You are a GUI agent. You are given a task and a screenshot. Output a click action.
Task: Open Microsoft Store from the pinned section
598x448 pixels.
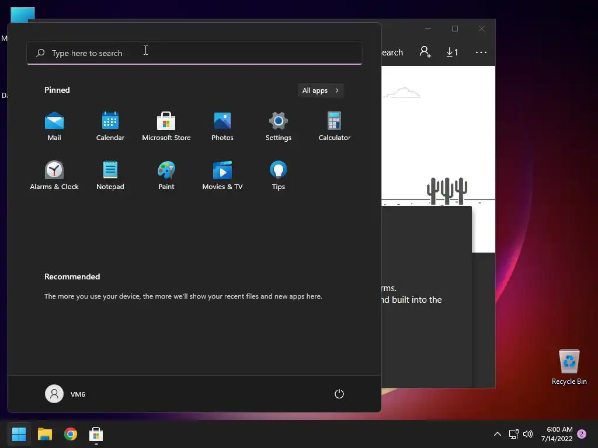click(166, 127)
